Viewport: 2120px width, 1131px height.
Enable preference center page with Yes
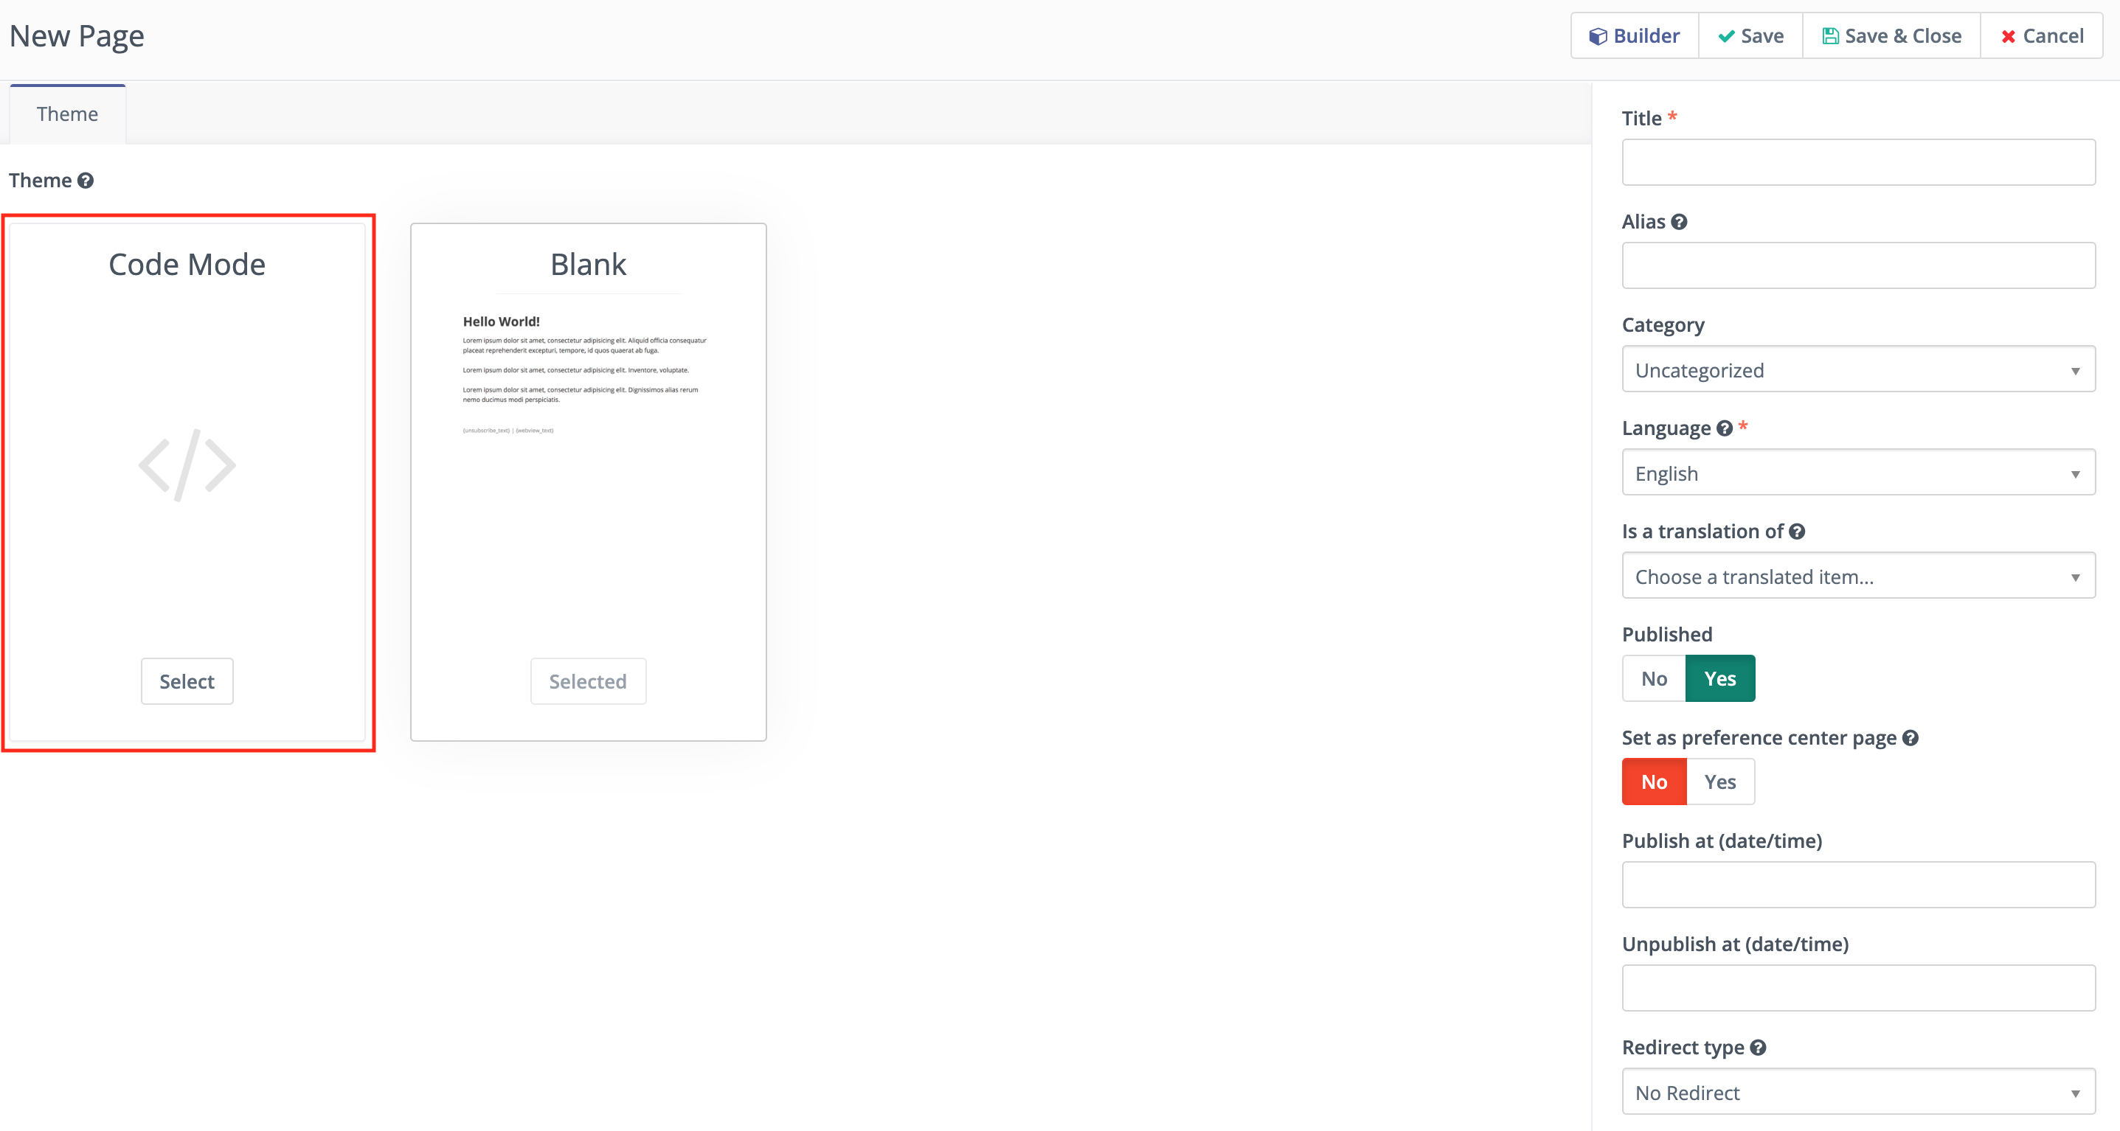pyautogui.click(x=1719, y=782)
